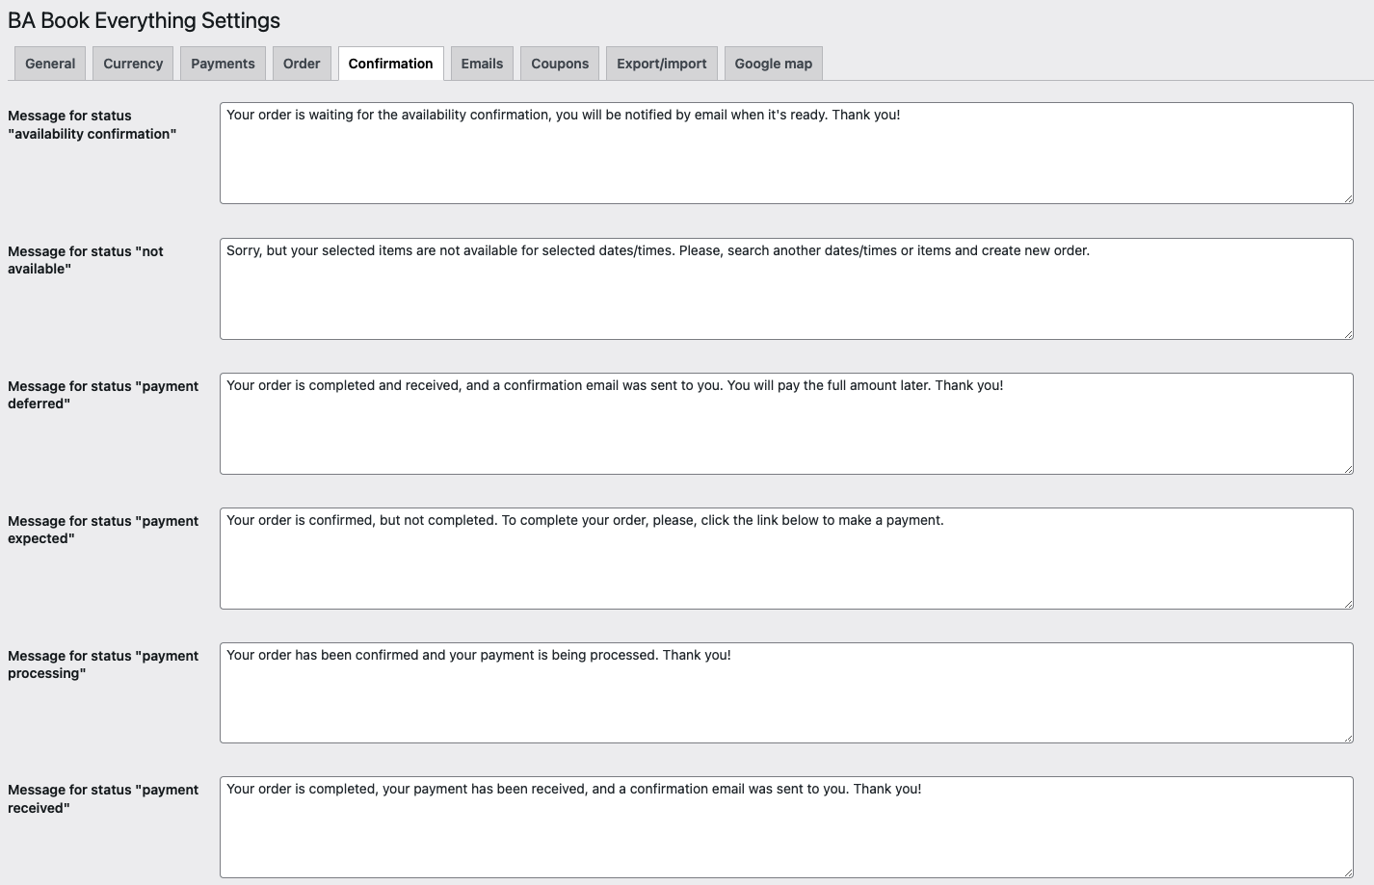The image size is (1374, 885).
Task: Go to the Order tab
Action: [302, 64]
